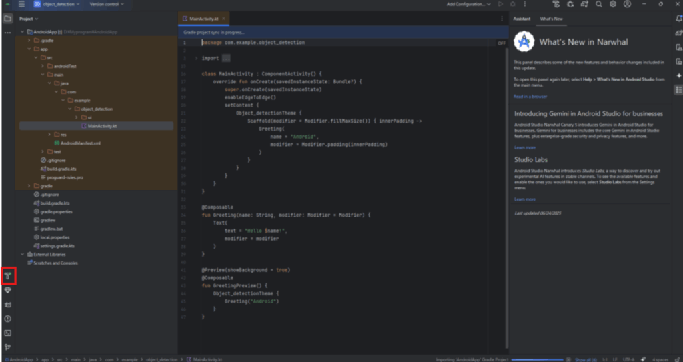Unfold the collapsed import block
Image resolution: width=683 pixels, height=362 pixels.
coord(197,59)
